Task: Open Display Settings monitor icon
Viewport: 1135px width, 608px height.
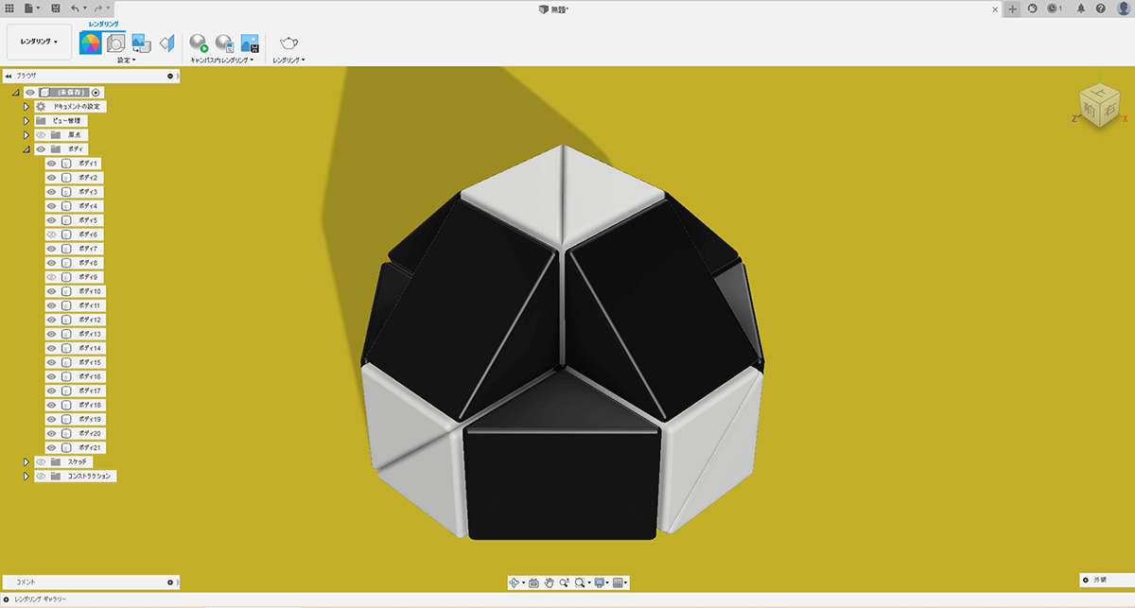Action: point(602,582)
